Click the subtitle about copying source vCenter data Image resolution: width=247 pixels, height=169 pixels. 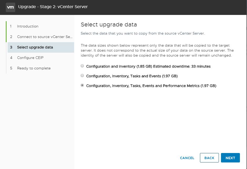[x=143, y=34]
